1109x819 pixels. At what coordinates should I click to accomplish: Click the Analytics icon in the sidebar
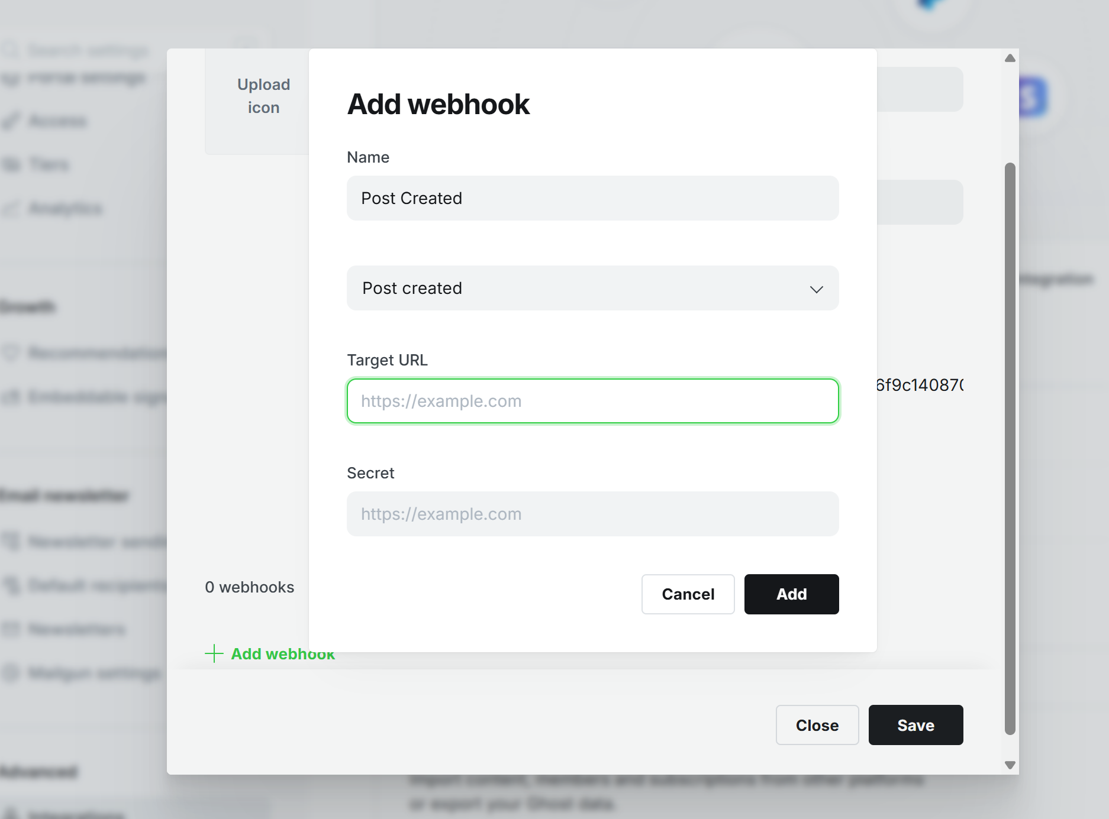point(11,208)
